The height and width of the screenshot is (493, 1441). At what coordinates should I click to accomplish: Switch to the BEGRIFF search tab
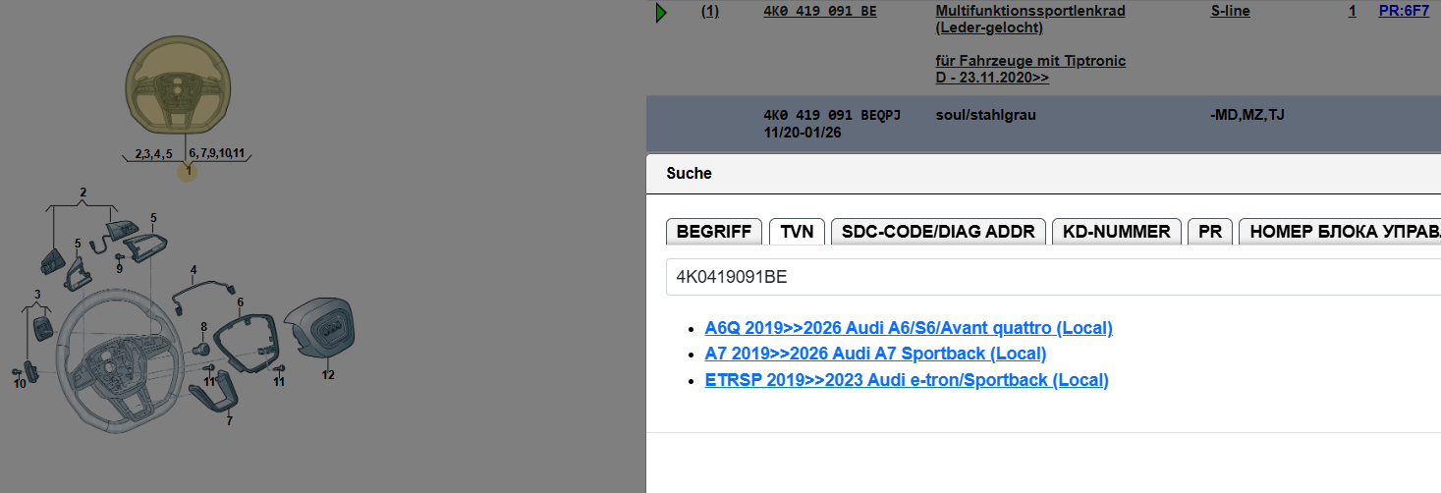coord(714,232)
